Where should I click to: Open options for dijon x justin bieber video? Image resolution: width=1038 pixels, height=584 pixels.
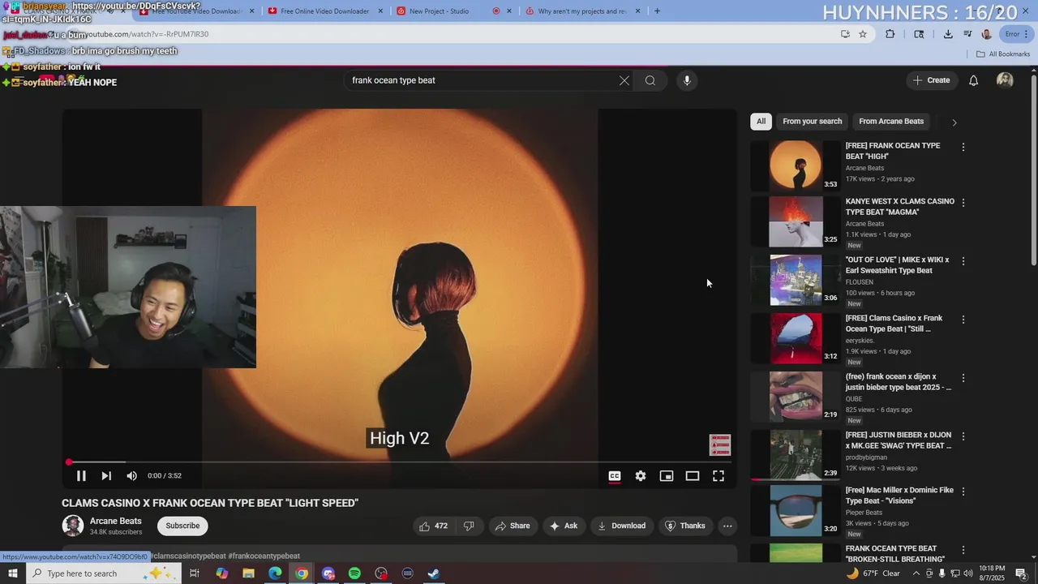click(963, 378)
